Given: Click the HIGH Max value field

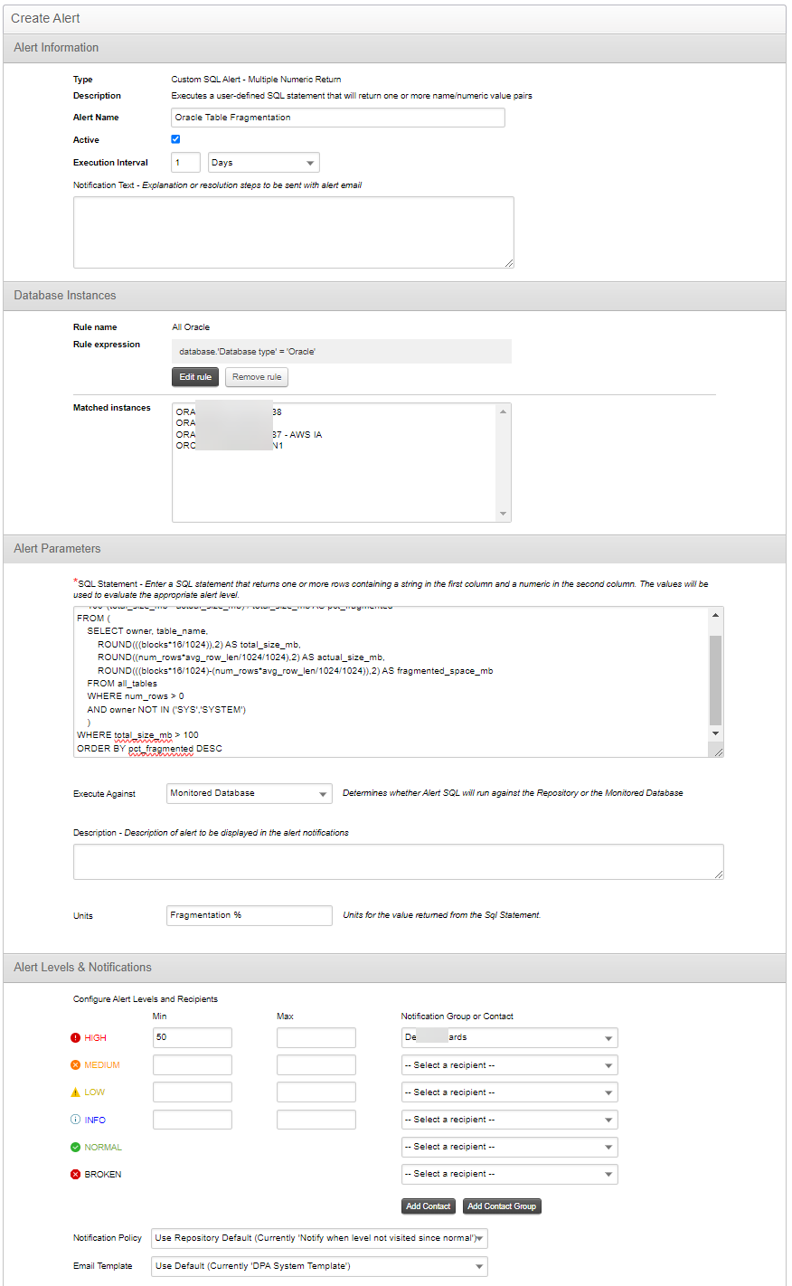Looking at the screenshot, I should point(316,1037).
